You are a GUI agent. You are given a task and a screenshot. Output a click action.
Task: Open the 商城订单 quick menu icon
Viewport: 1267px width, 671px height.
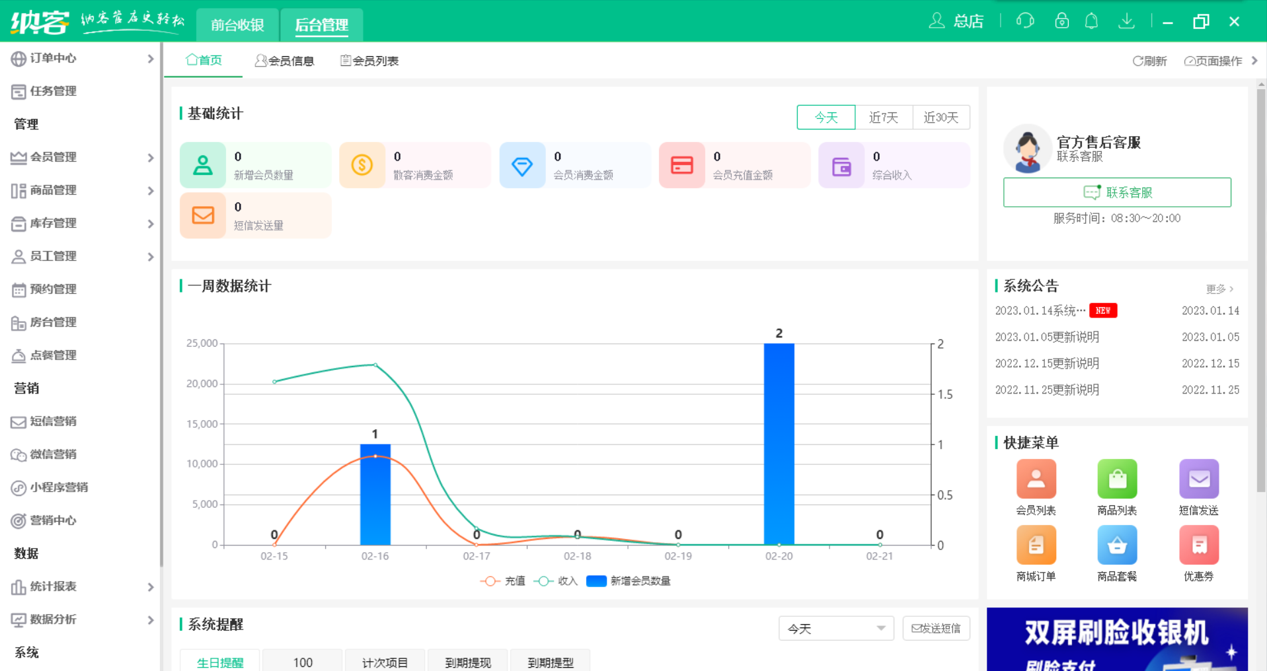pyautogui.click(x=1035, y=544)
